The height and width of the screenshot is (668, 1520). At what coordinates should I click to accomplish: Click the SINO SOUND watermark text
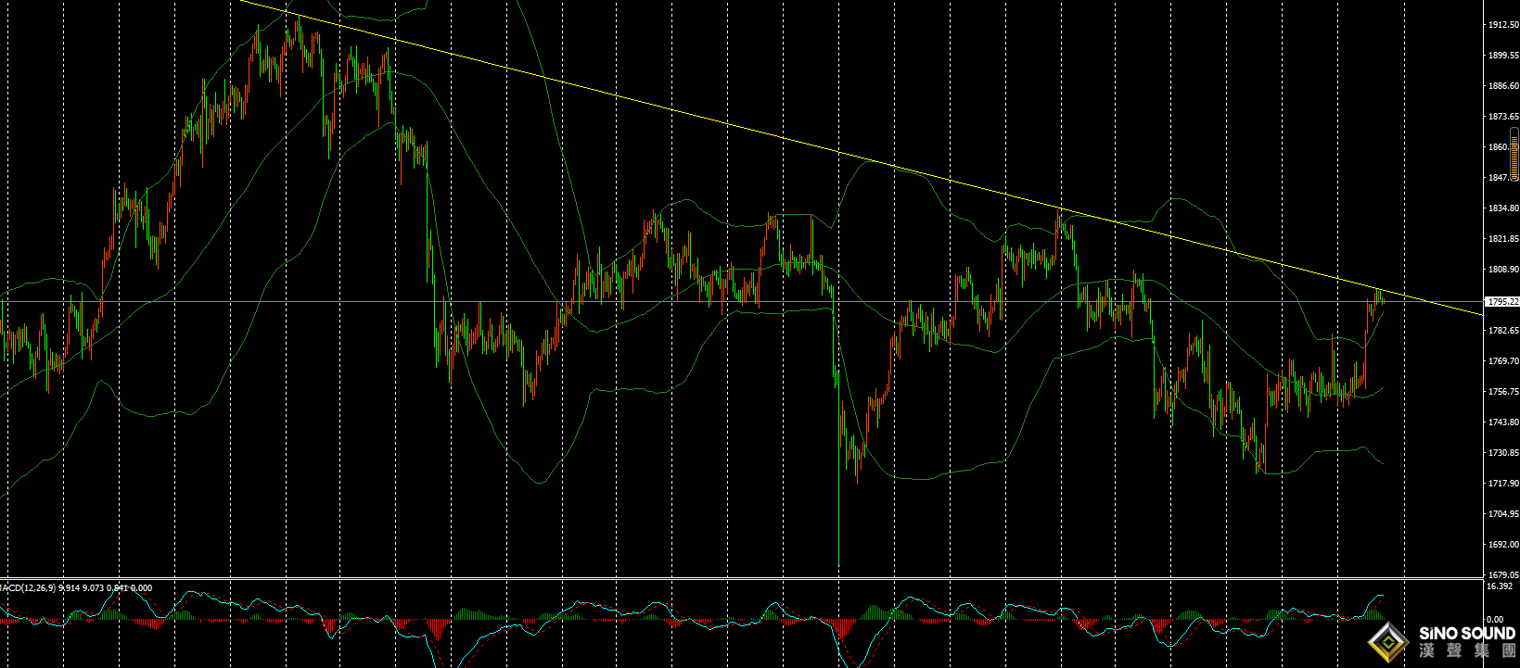pyautogui.click(x=1467, y=633)
